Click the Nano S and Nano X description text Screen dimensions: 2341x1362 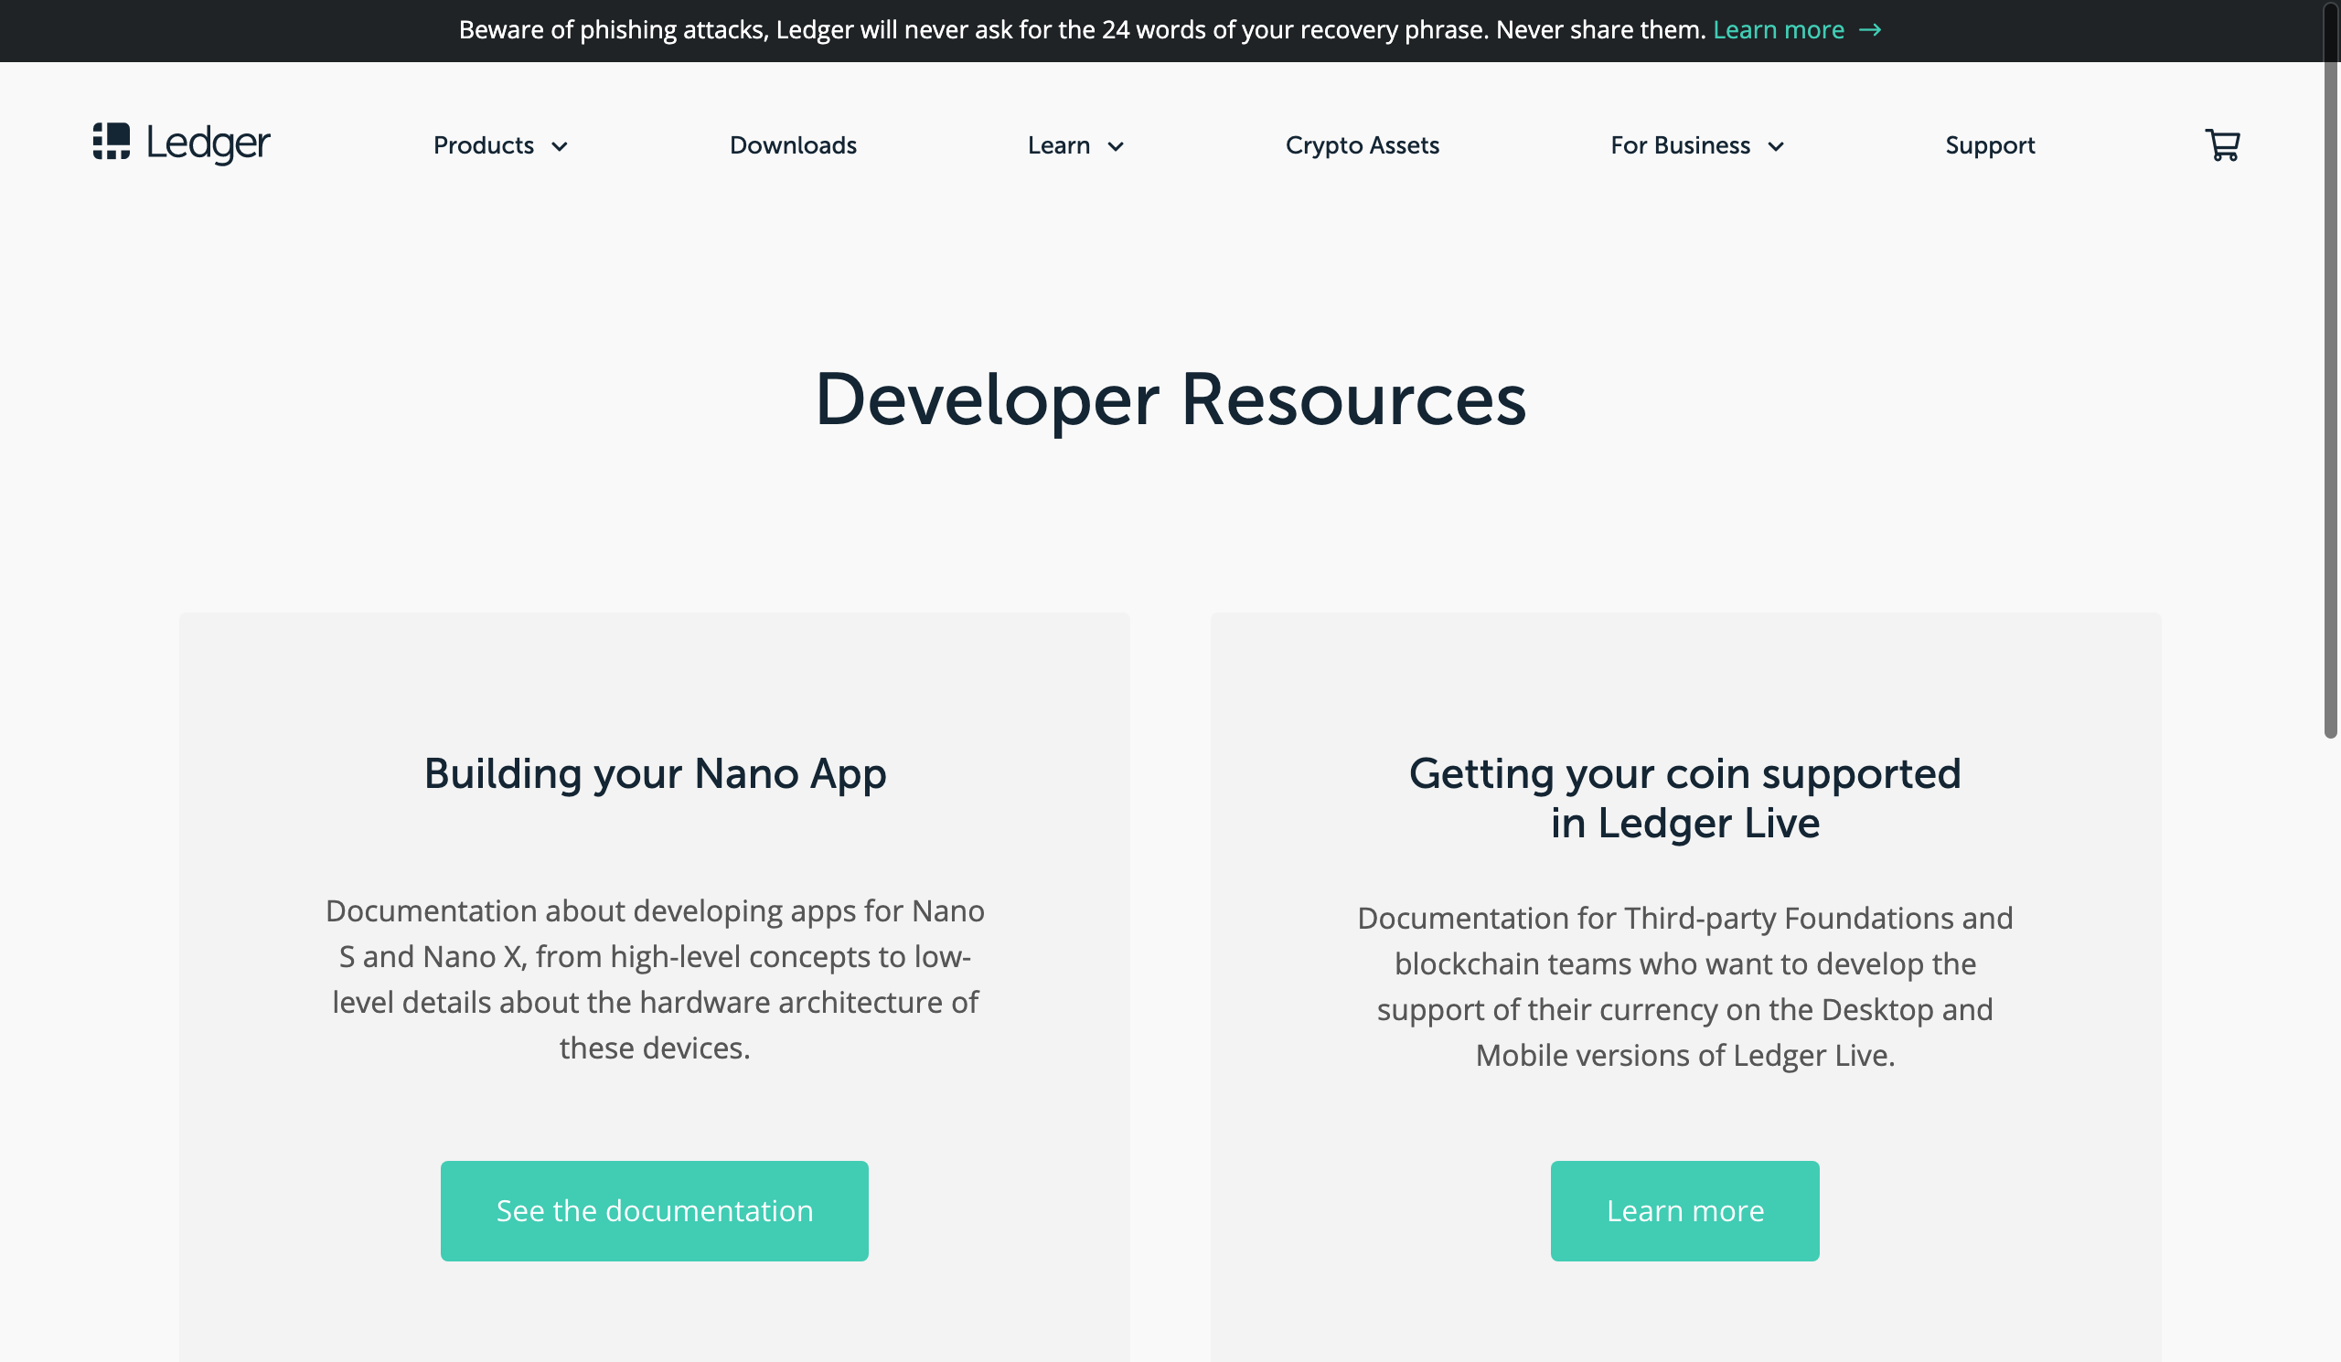(x=655, y=980)
